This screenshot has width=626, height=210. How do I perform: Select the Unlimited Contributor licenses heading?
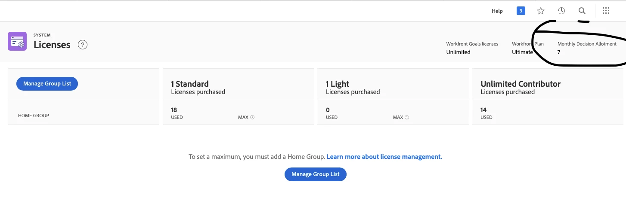(520, 84)
